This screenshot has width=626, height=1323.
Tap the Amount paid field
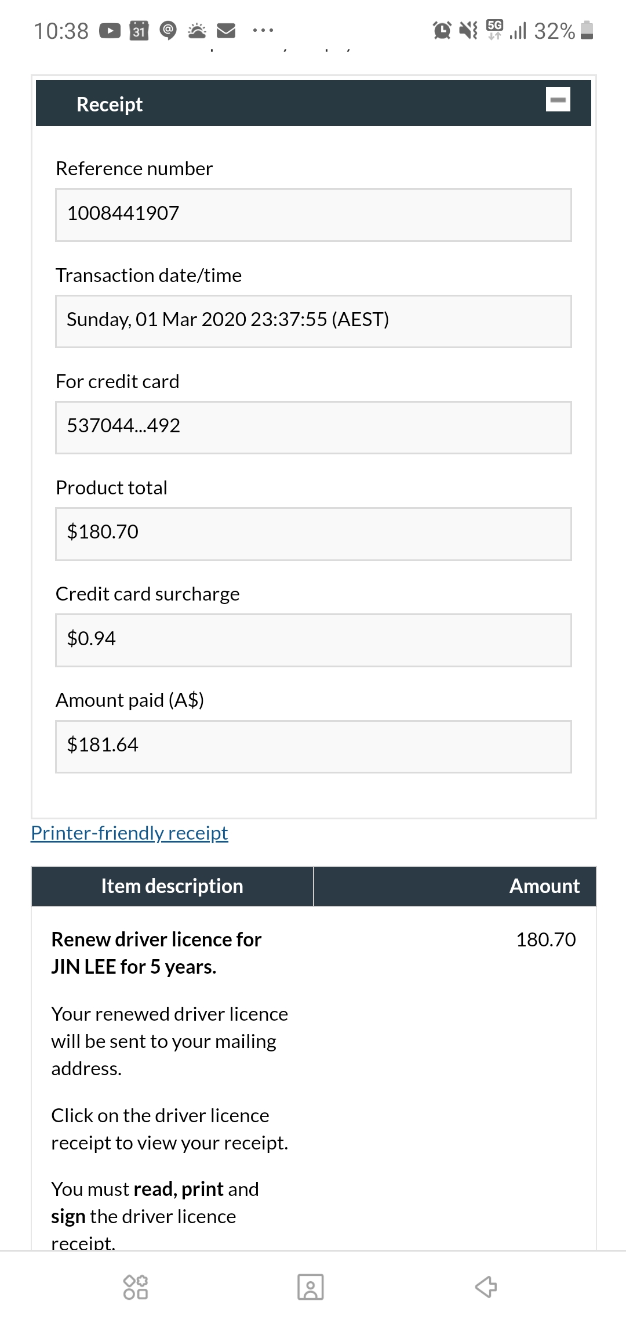(x=313, y=746)
